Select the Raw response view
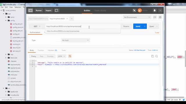 click(42, 56)
